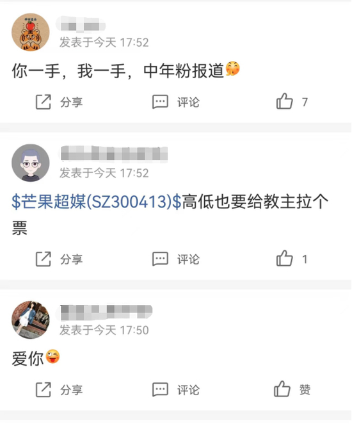Tap share icon under 中年粉报道 comment
Image resolution: width=352 pixels, height=424 pixels.
tap(44, 102)
